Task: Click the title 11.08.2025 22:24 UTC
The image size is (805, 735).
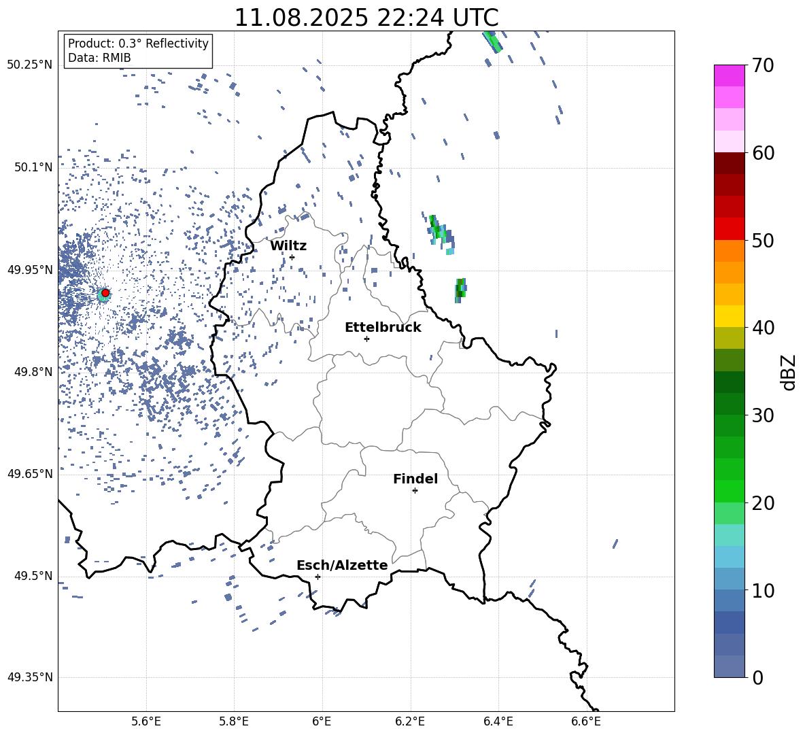Action: coord(366,18)
